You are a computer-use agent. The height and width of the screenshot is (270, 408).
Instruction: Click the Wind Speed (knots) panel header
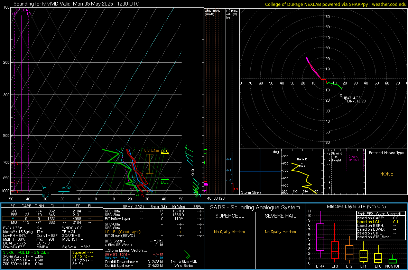(213, 12)
